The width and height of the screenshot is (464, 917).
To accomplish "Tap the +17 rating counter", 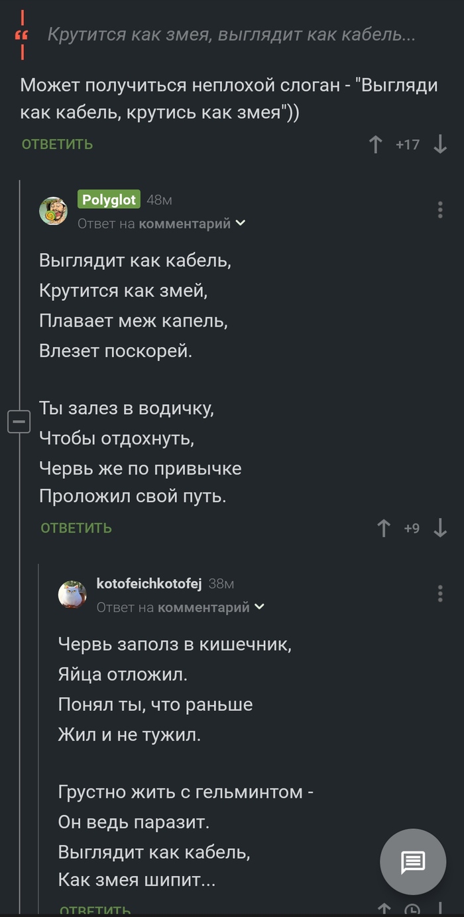I will [408, 144].
